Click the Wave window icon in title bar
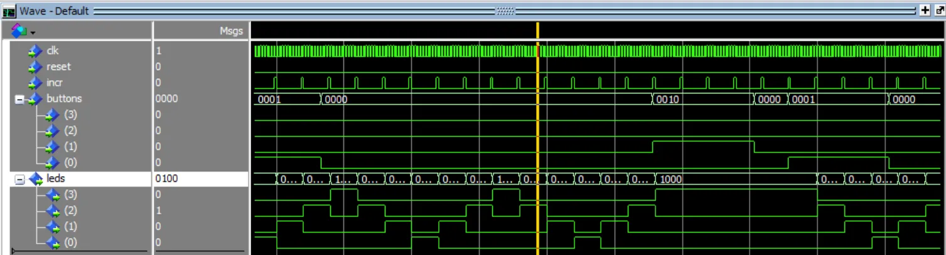 point(8,11)
